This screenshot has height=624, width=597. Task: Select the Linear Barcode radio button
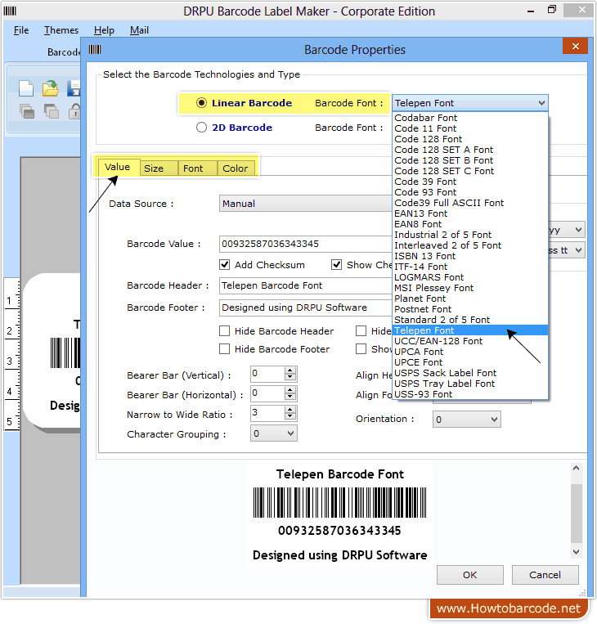201,103
